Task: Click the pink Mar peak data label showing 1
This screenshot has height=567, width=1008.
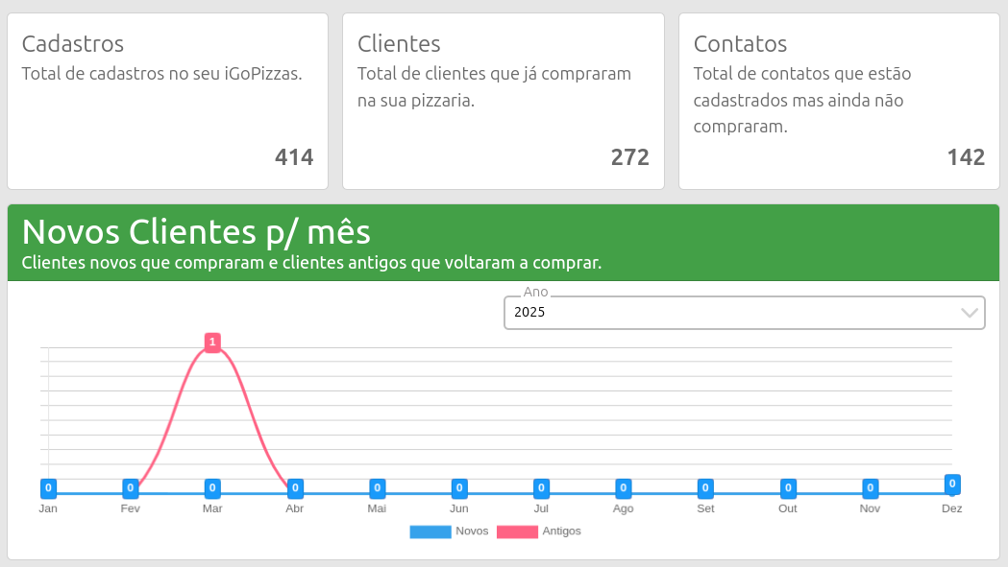Action: 212,343
